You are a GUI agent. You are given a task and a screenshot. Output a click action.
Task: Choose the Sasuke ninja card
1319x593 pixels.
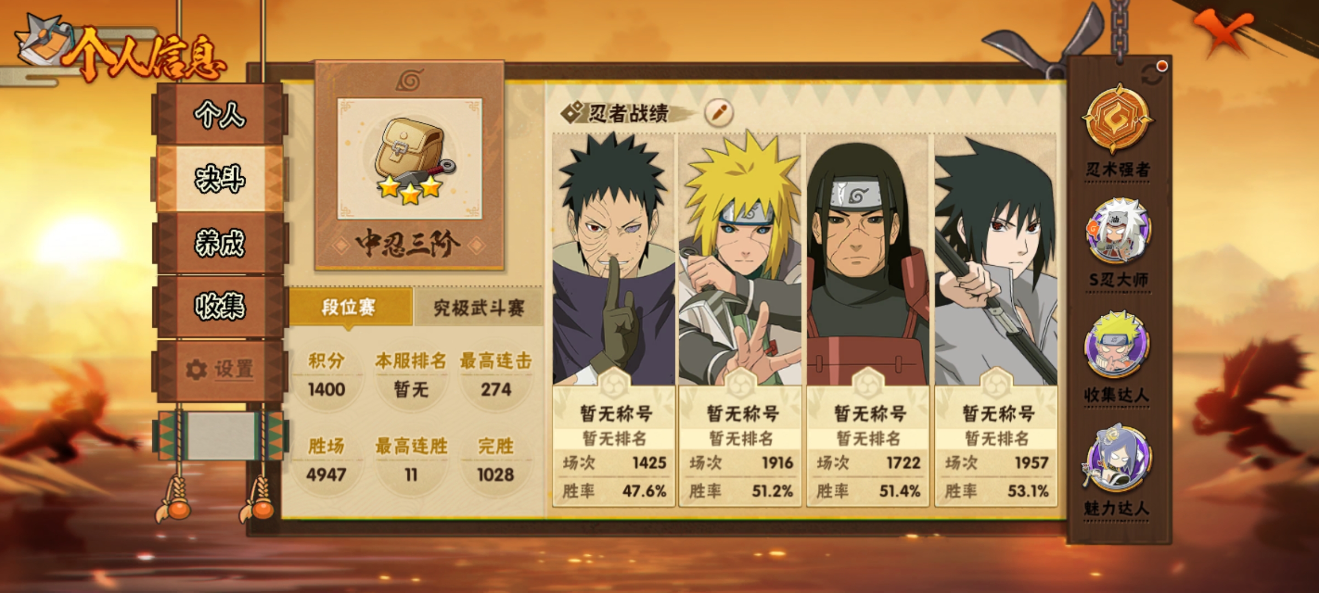coord(996,320)
